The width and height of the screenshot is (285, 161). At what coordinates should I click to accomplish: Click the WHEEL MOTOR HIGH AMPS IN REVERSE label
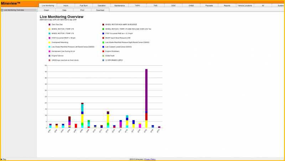click(121, 24)
